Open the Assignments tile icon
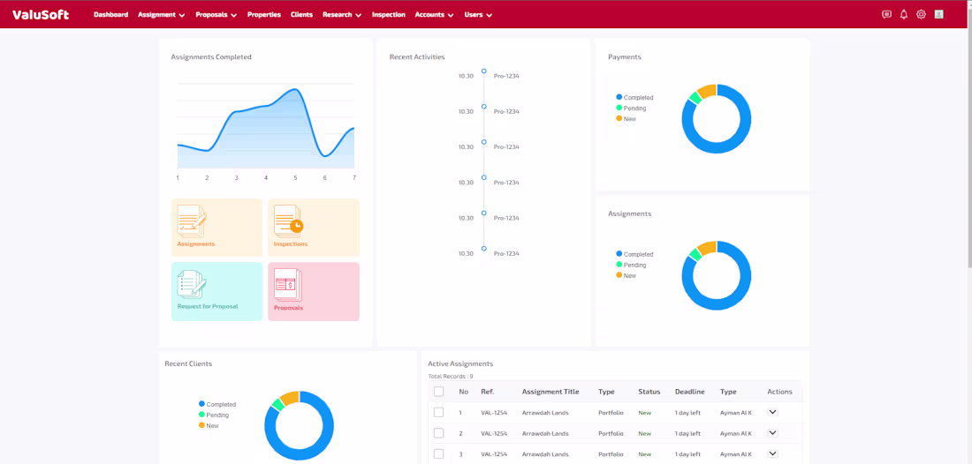 pos(192,221)
